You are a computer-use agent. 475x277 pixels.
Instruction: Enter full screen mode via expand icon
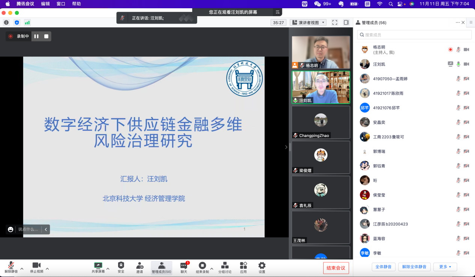(x=335, y=22)
